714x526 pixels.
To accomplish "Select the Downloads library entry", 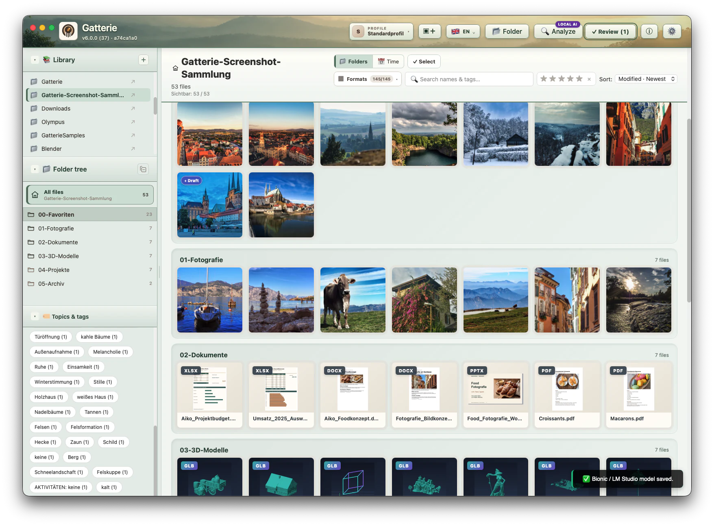I will click(x=88, y=109).
